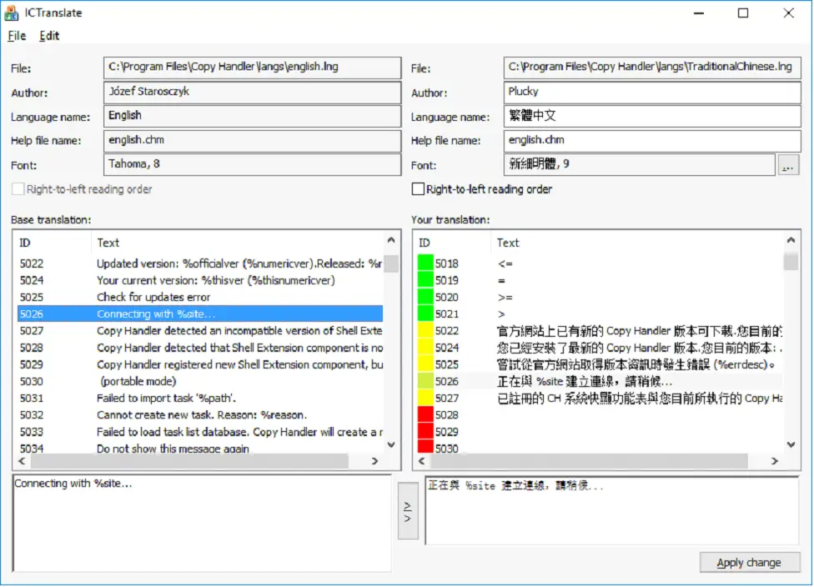Select translation row 5021 with '>' text
Image resolution: width=814 pixels, height=587 pixels.
click(600, 314)
